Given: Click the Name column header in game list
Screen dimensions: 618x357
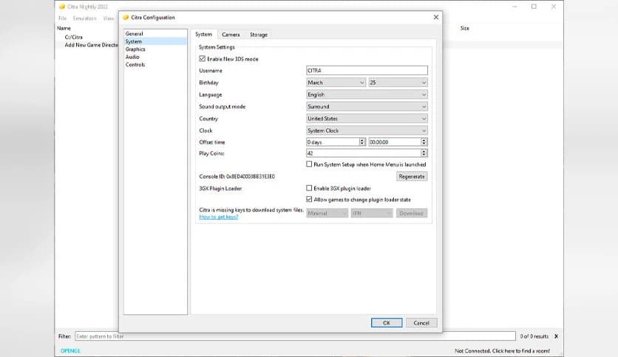Looking at the screenshot, I should coord(64,28).
